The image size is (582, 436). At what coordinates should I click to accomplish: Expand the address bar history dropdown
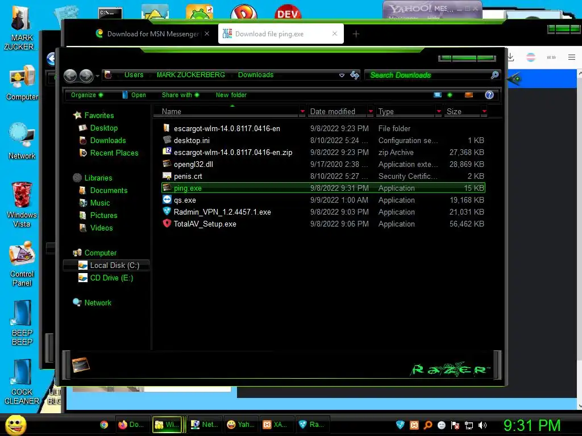[342, 76]
